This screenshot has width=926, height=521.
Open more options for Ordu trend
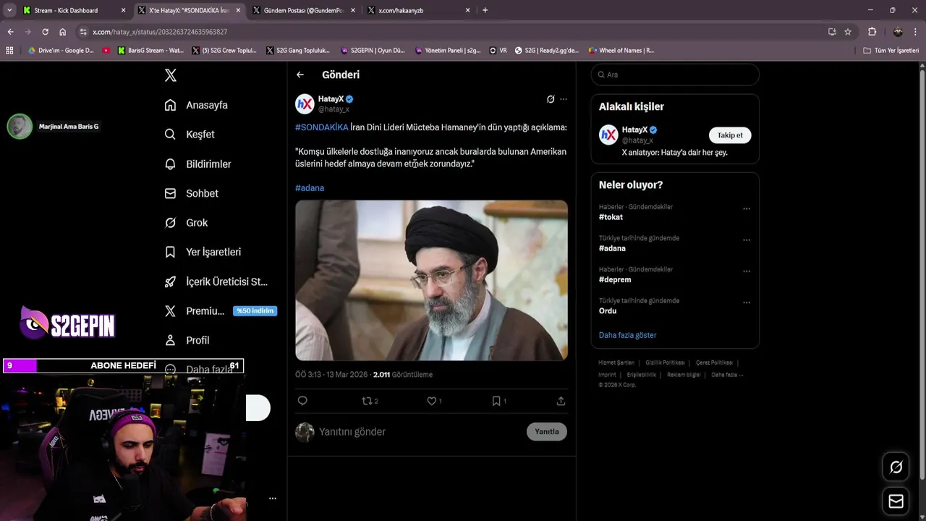click(747, 302)
